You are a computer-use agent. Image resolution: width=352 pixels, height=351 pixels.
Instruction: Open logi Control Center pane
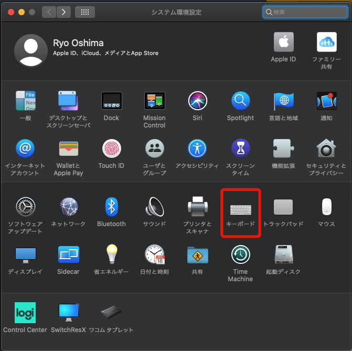25,313
